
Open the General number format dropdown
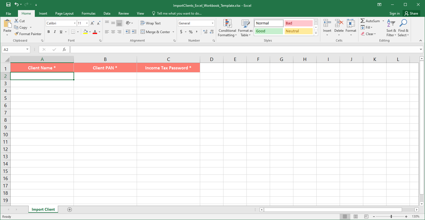(212, 23)
